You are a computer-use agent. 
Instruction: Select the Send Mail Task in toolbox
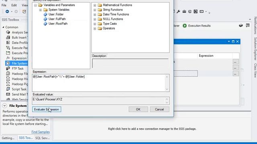(x=17, y=94)
